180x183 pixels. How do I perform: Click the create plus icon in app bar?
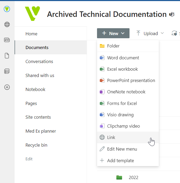point(7,87)
